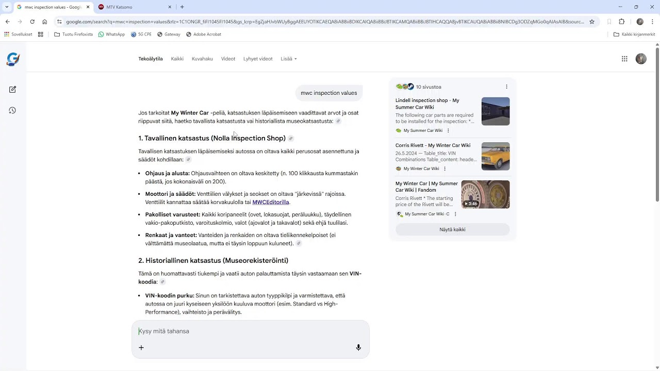
Task: Open the source icon beside 'Nolla Inspection Shop'
Action: click(291, 139)
